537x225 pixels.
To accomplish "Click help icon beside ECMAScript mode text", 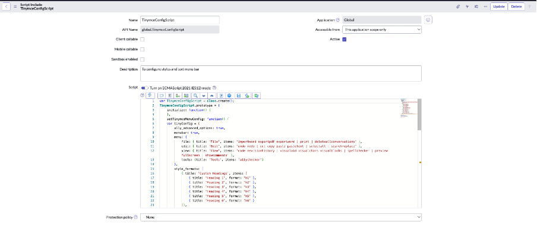I will [x=214, y=88].
